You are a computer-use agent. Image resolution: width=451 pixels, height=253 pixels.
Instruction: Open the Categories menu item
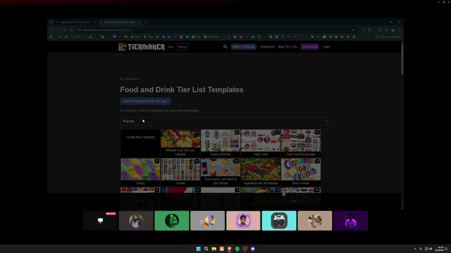[267, 47]
